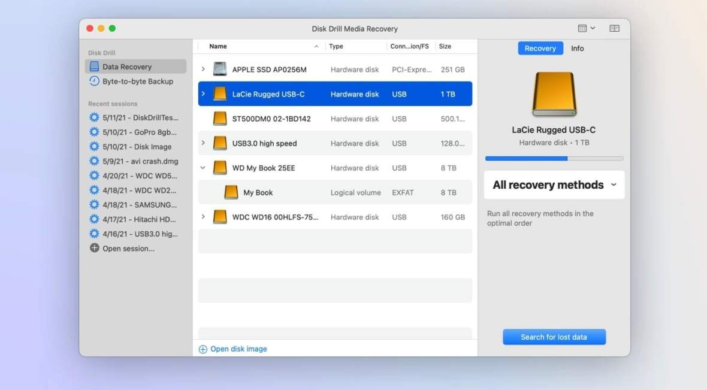
Task: Click gear icon beside 5/9/21 avi crash.dmg
Action: point(94,161)
